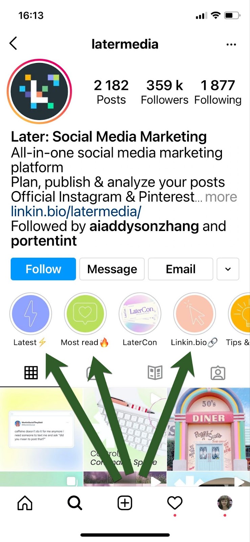Switch to the grid posts tab
This screenshot has width=250, height=542.
coord(31,373)
